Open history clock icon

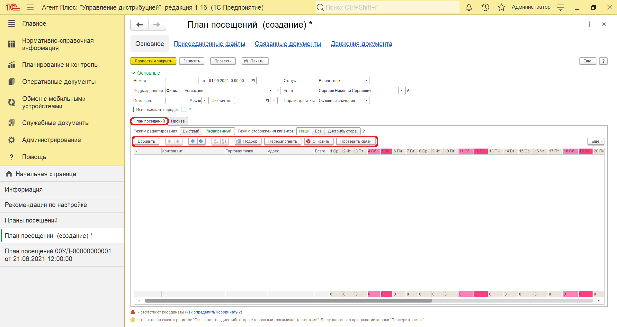485,7
